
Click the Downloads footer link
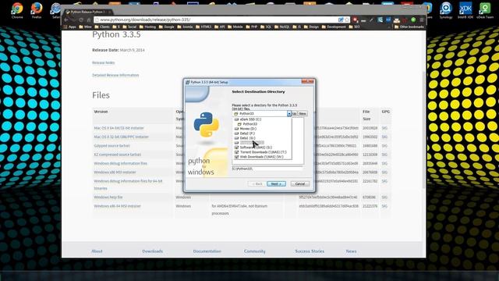[153, 251]
